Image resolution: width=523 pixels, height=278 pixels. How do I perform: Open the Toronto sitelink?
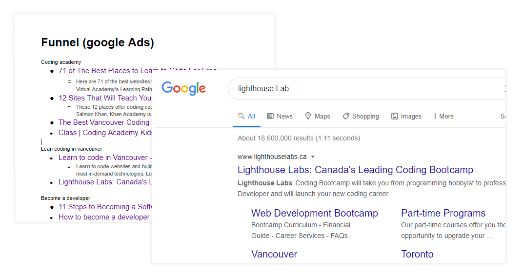pyautogui.click(x=417, y=254)
